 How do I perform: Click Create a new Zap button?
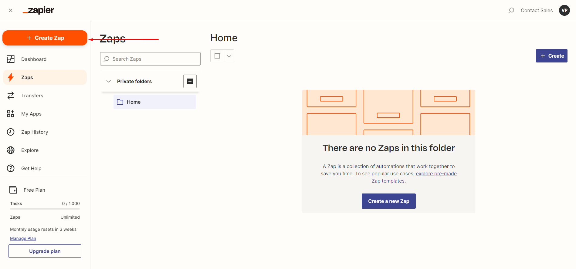(x=389, y=201)
